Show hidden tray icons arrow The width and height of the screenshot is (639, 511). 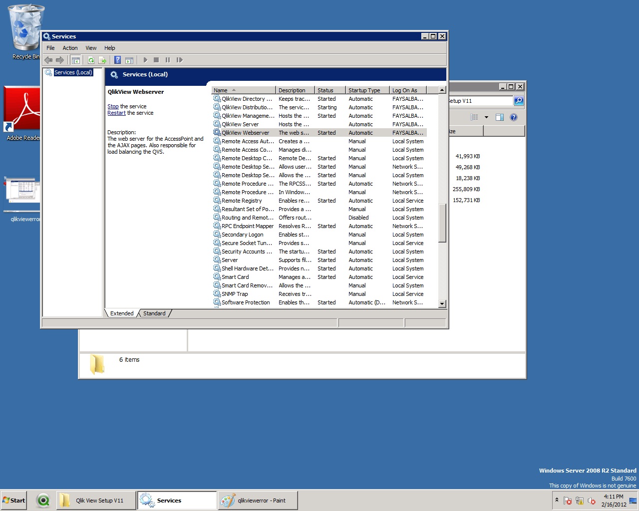click(557, 500)
